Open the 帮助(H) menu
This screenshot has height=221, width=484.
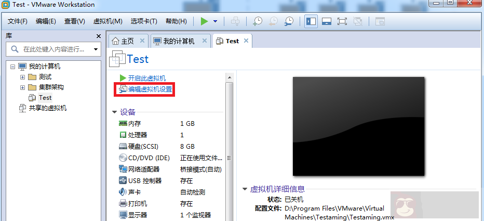click(x=176, y=21)
